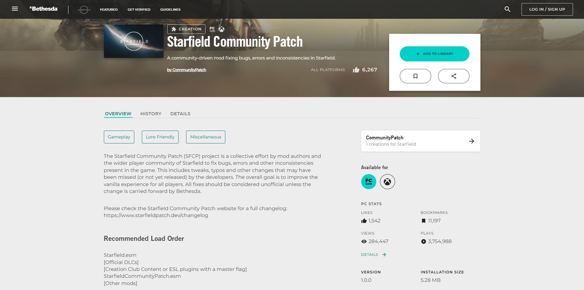Click the 3,754,988 plays value

(440, 241)
